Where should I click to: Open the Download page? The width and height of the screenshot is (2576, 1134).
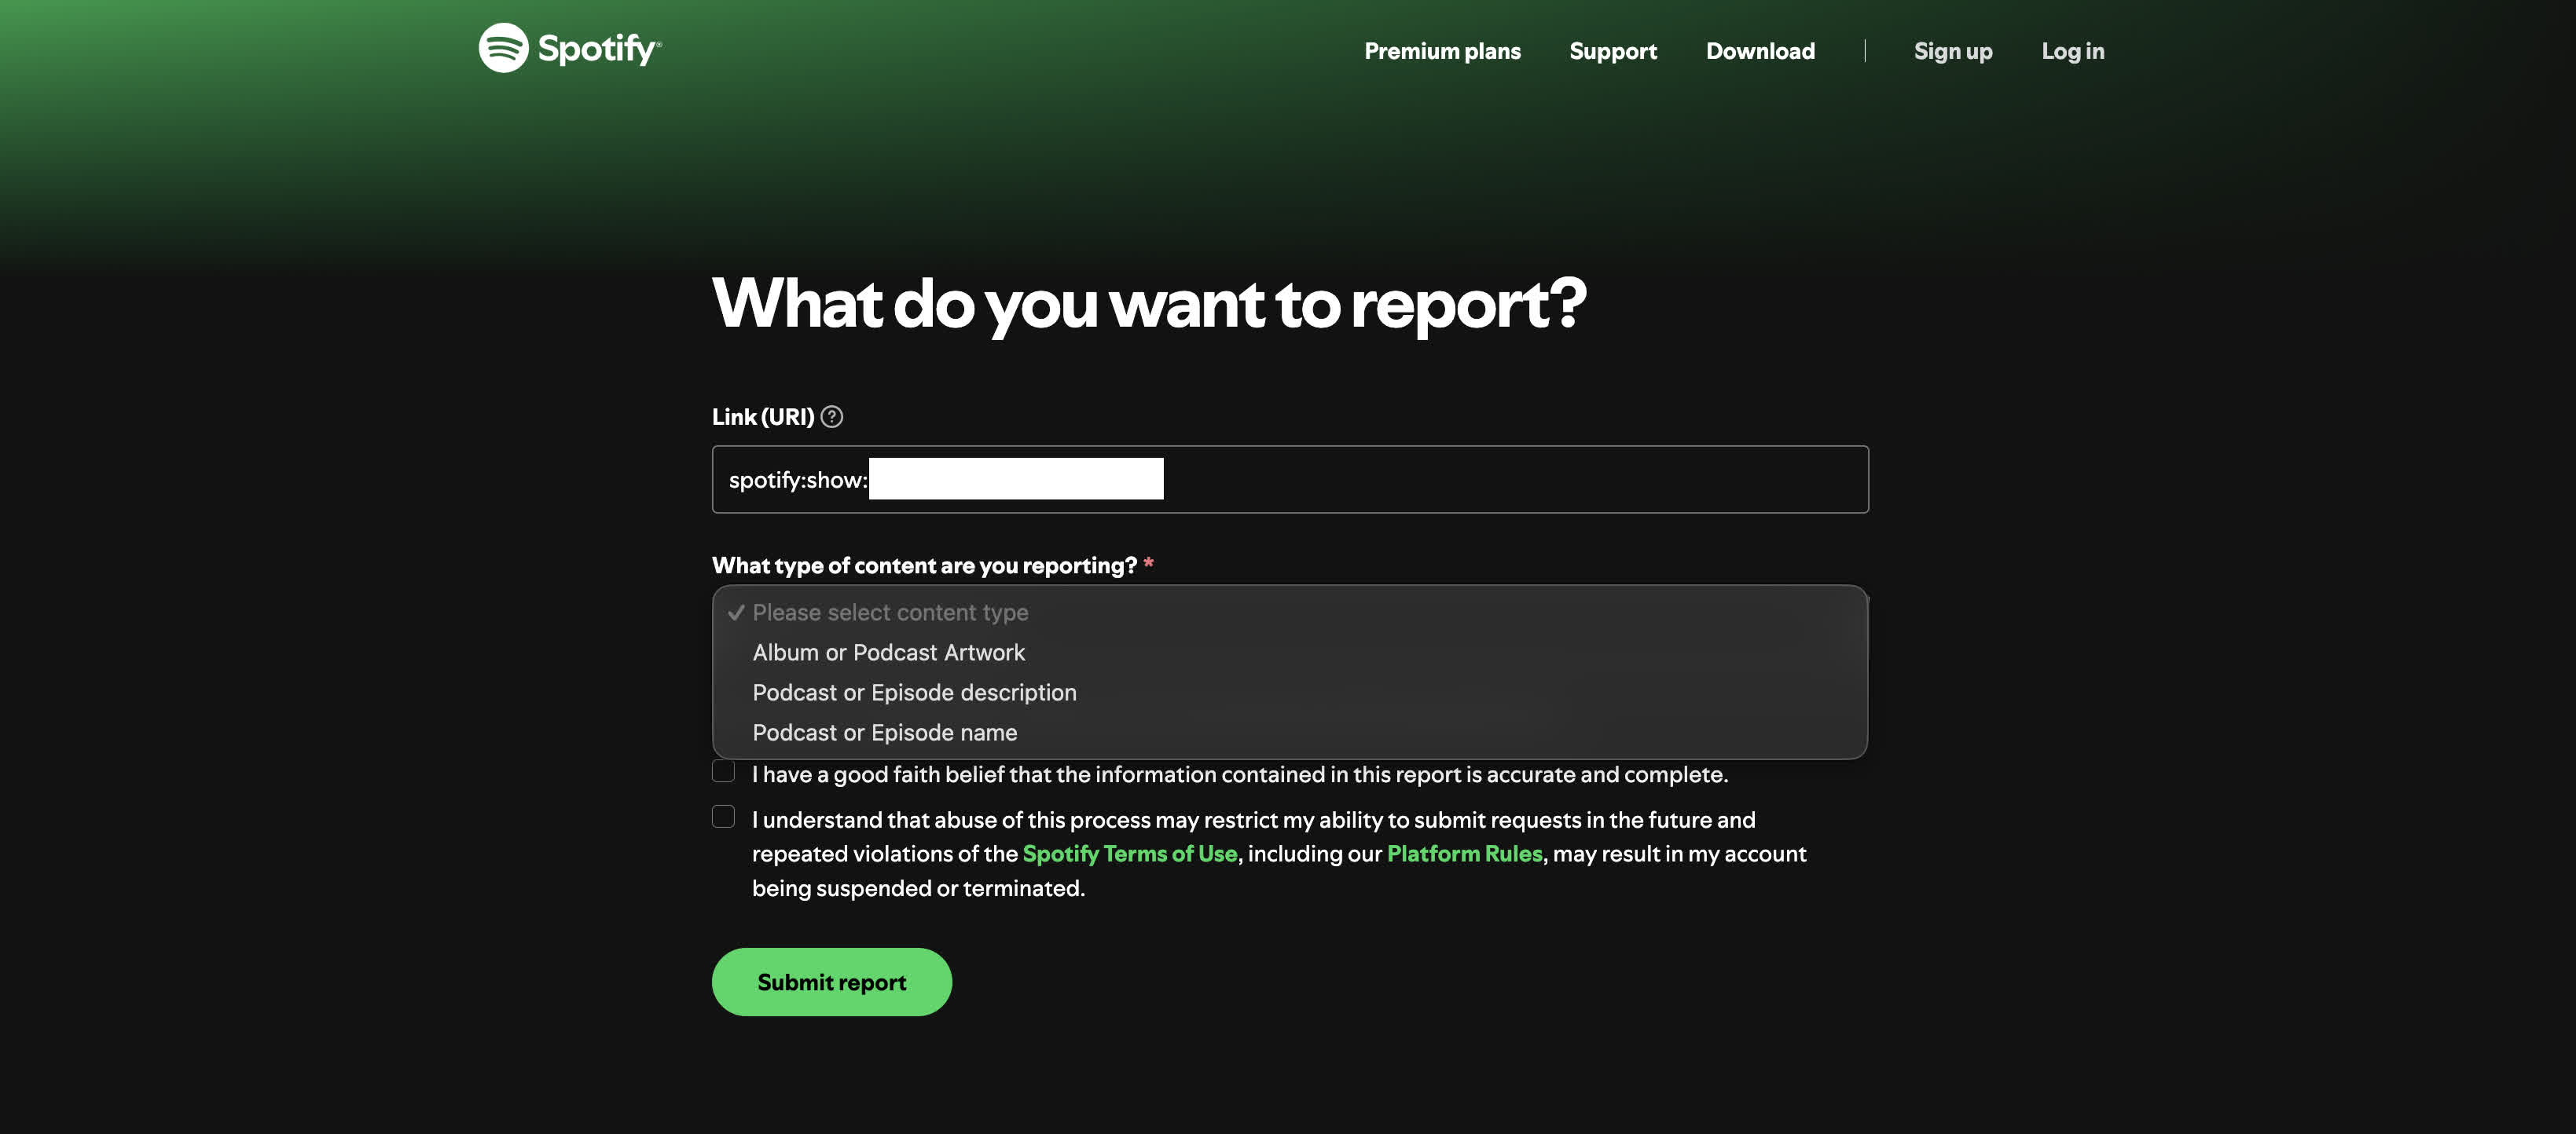pyautogui.click(x=1760, y=50)
